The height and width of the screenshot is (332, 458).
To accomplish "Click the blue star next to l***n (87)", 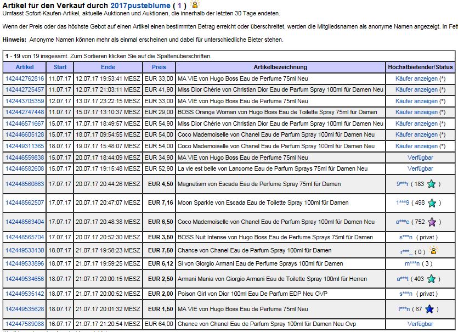I will [429, 309].
